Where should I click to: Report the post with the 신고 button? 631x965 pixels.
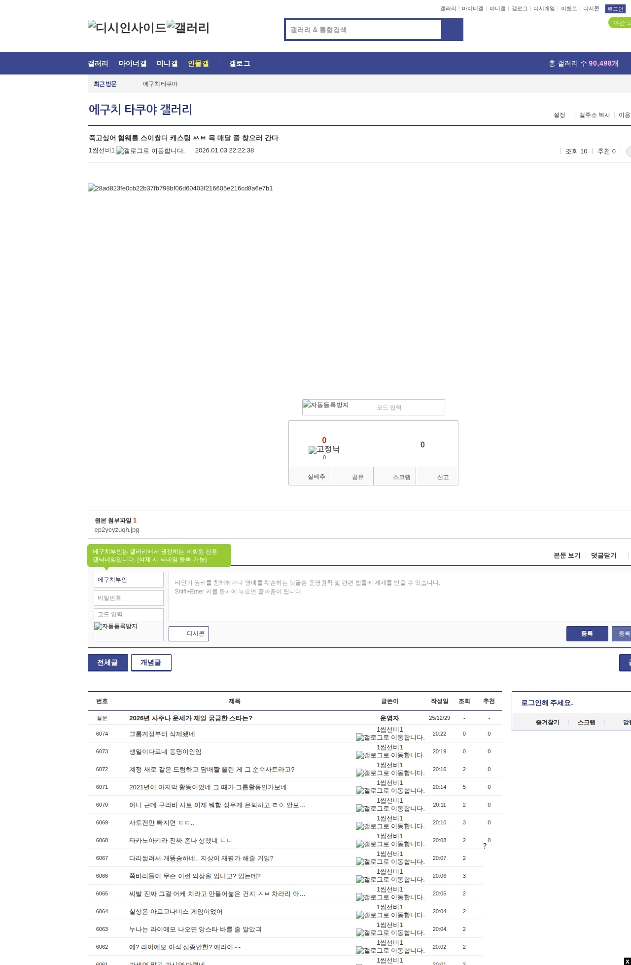point(437,477)
